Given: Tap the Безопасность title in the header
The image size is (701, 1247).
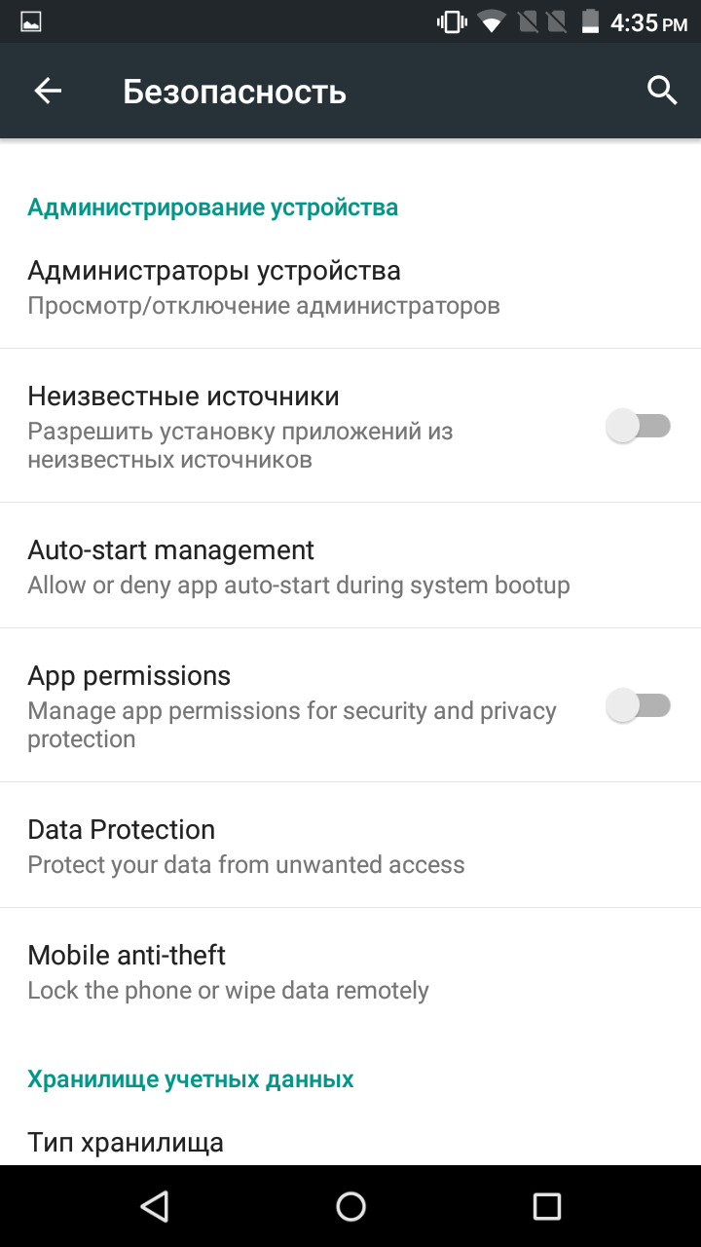Looking at the screenshot, I should 235,92.
